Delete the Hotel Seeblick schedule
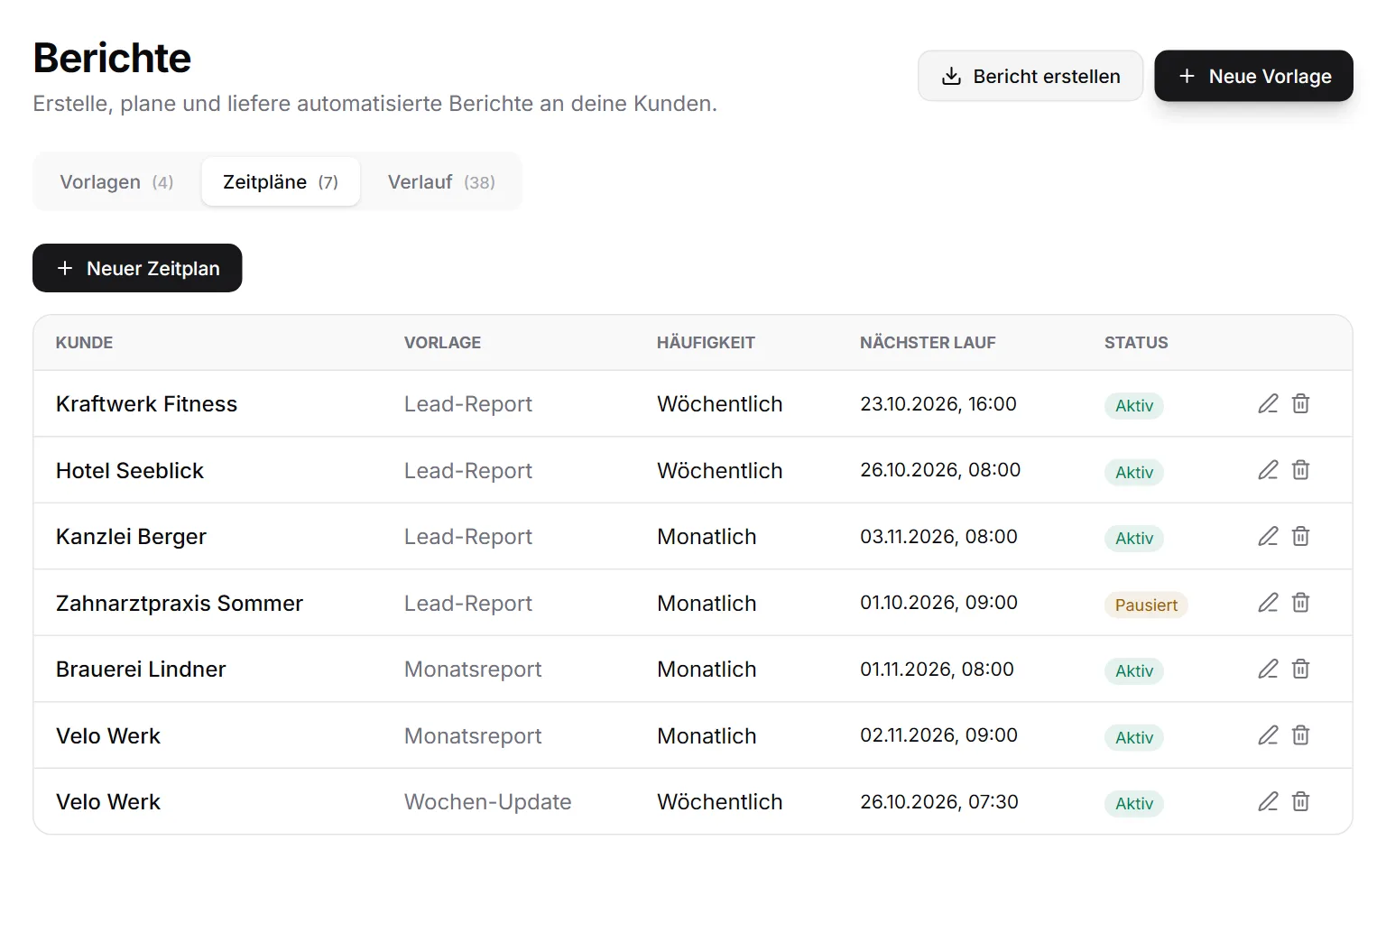The image size is (1386, 942). tap(1300, 470)
